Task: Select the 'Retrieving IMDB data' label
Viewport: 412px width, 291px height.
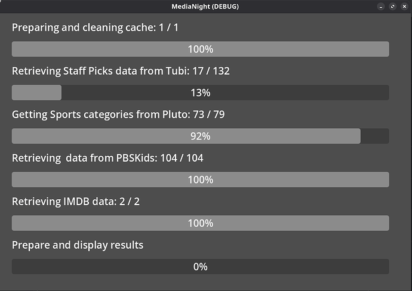Action: 75,202
